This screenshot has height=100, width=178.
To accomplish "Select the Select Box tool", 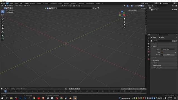I will point(3,12).
